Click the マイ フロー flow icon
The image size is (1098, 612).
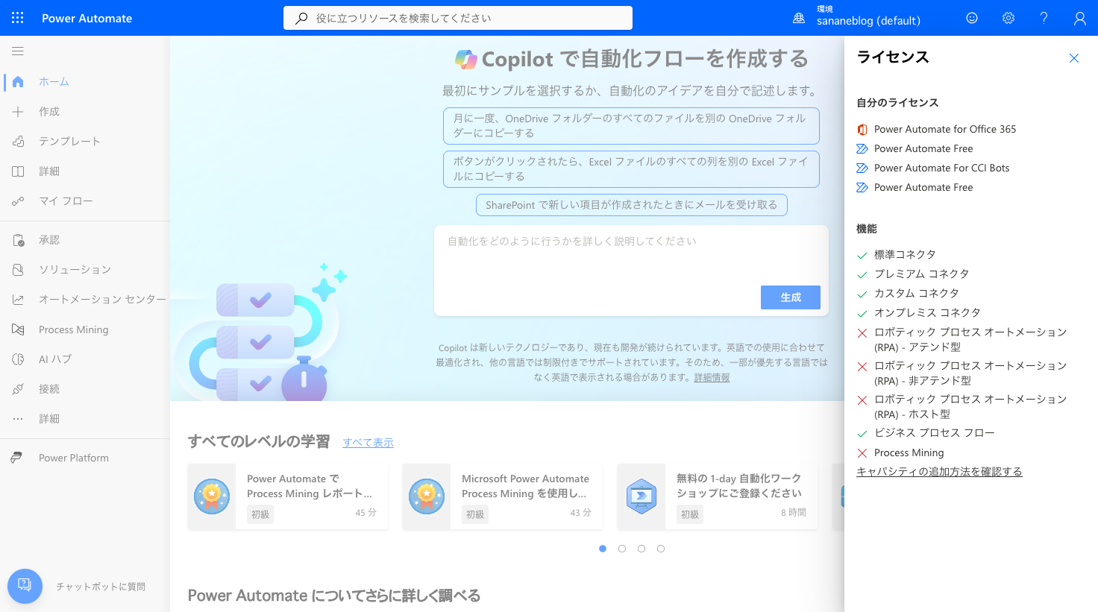click(x=18, y=201)
